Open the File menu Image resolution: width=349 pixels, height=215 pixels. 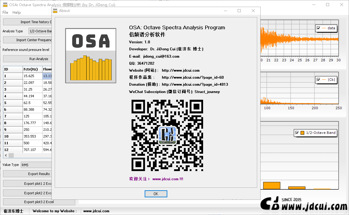[5, 13]
